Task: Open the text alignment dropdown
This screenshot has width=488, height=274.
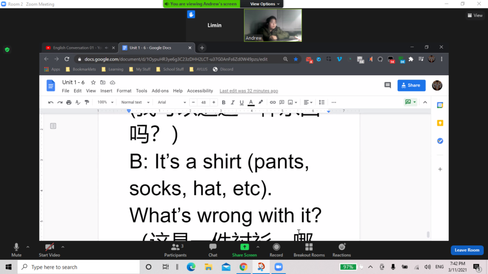Action: point(308,102)
